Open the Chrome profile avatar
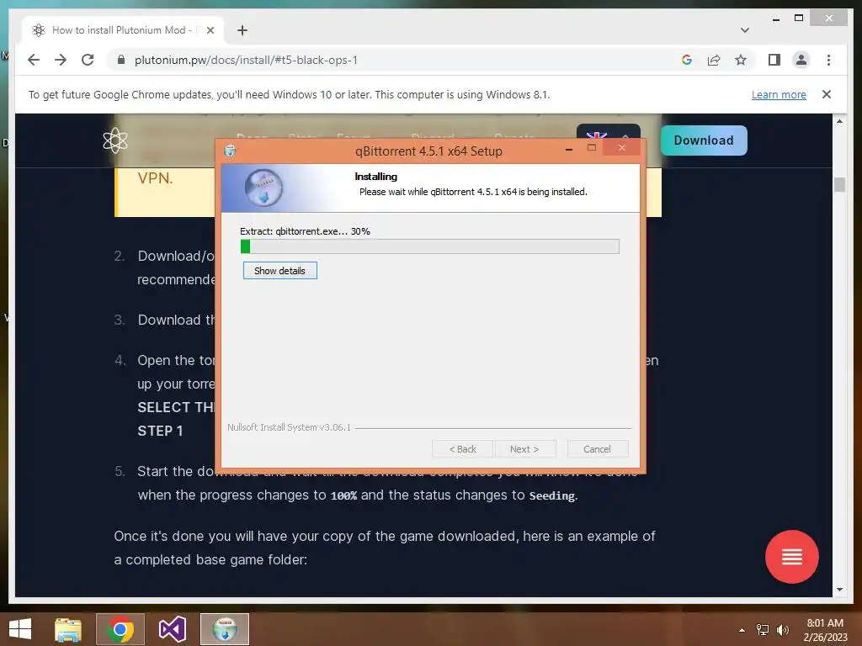This screenshot has width=862, height=646. [x=801, y=60]
